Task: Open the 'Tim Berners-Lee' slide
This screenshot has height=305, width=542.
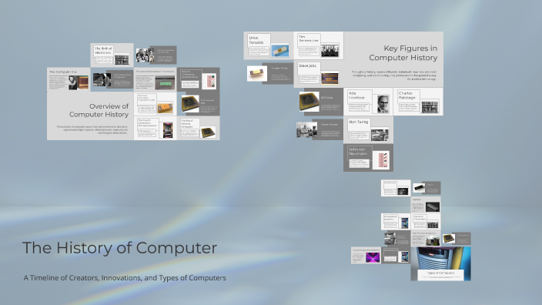Action: 319,45
